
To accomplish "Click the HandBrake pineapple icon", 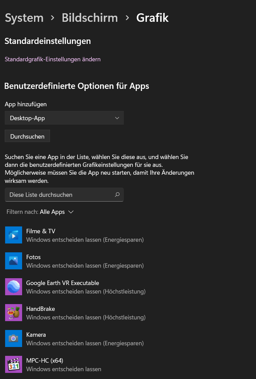I will click(x=14, y=313).
